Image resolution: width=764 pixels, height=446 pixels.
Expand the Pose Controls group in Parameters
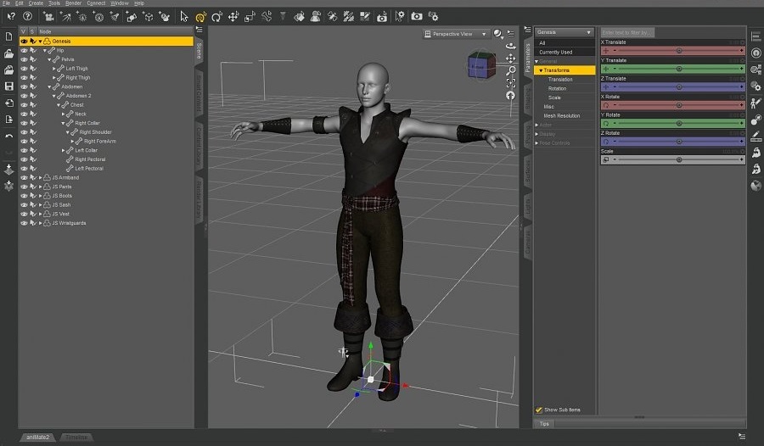537,143
